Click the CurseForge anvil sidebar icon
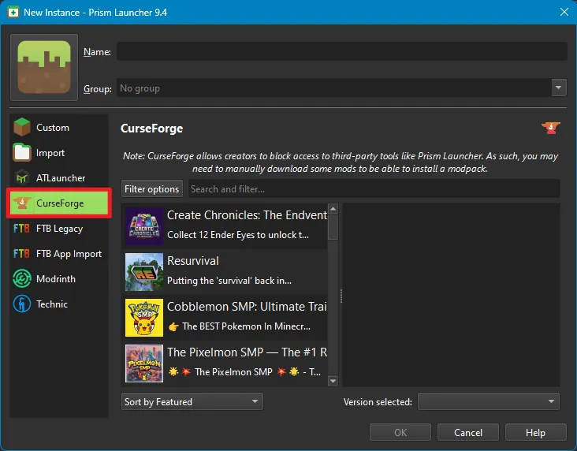The width and height of the screenshot is (577, 451). tap(22, 203)
